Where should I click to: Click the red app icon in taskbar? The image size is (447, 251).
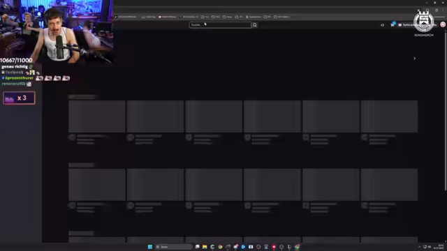274,247
